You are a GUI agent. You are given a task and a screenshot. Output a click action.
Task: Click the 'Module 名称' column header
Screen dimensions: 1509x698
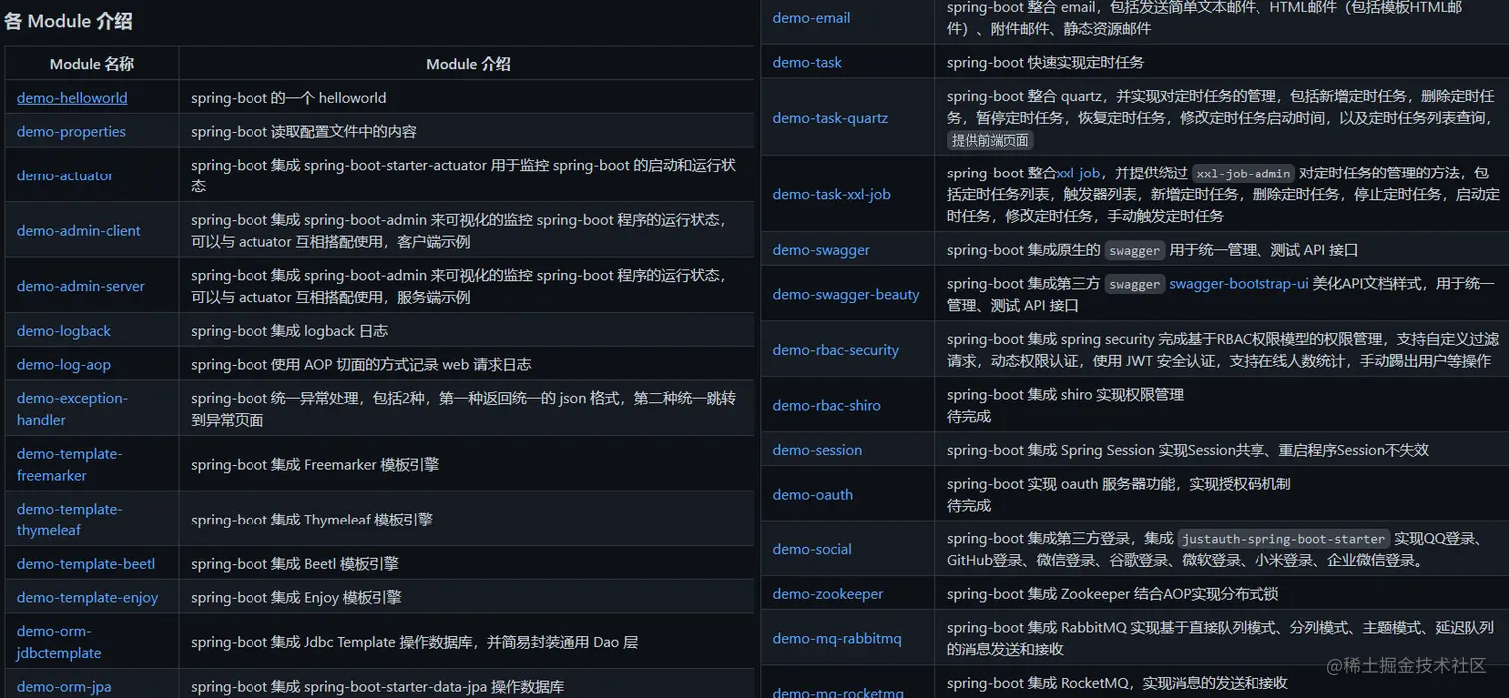[x=92, y=64]
